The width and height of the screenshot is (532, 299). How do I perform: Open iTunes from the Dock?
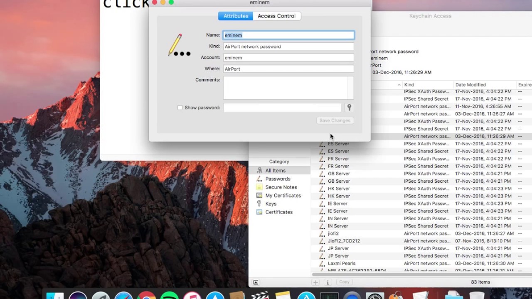click(x=192, y=295)
